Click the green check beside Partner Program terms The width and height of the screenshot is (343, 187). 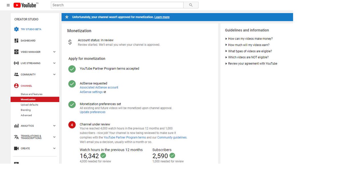pyautogui.click(x=72, y=69)
